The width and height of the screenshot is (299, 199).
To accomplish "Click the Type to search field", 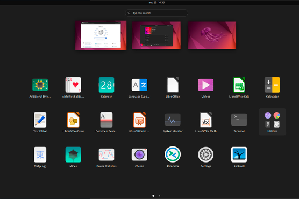I will pyautogui.click(x=156, y=13).
